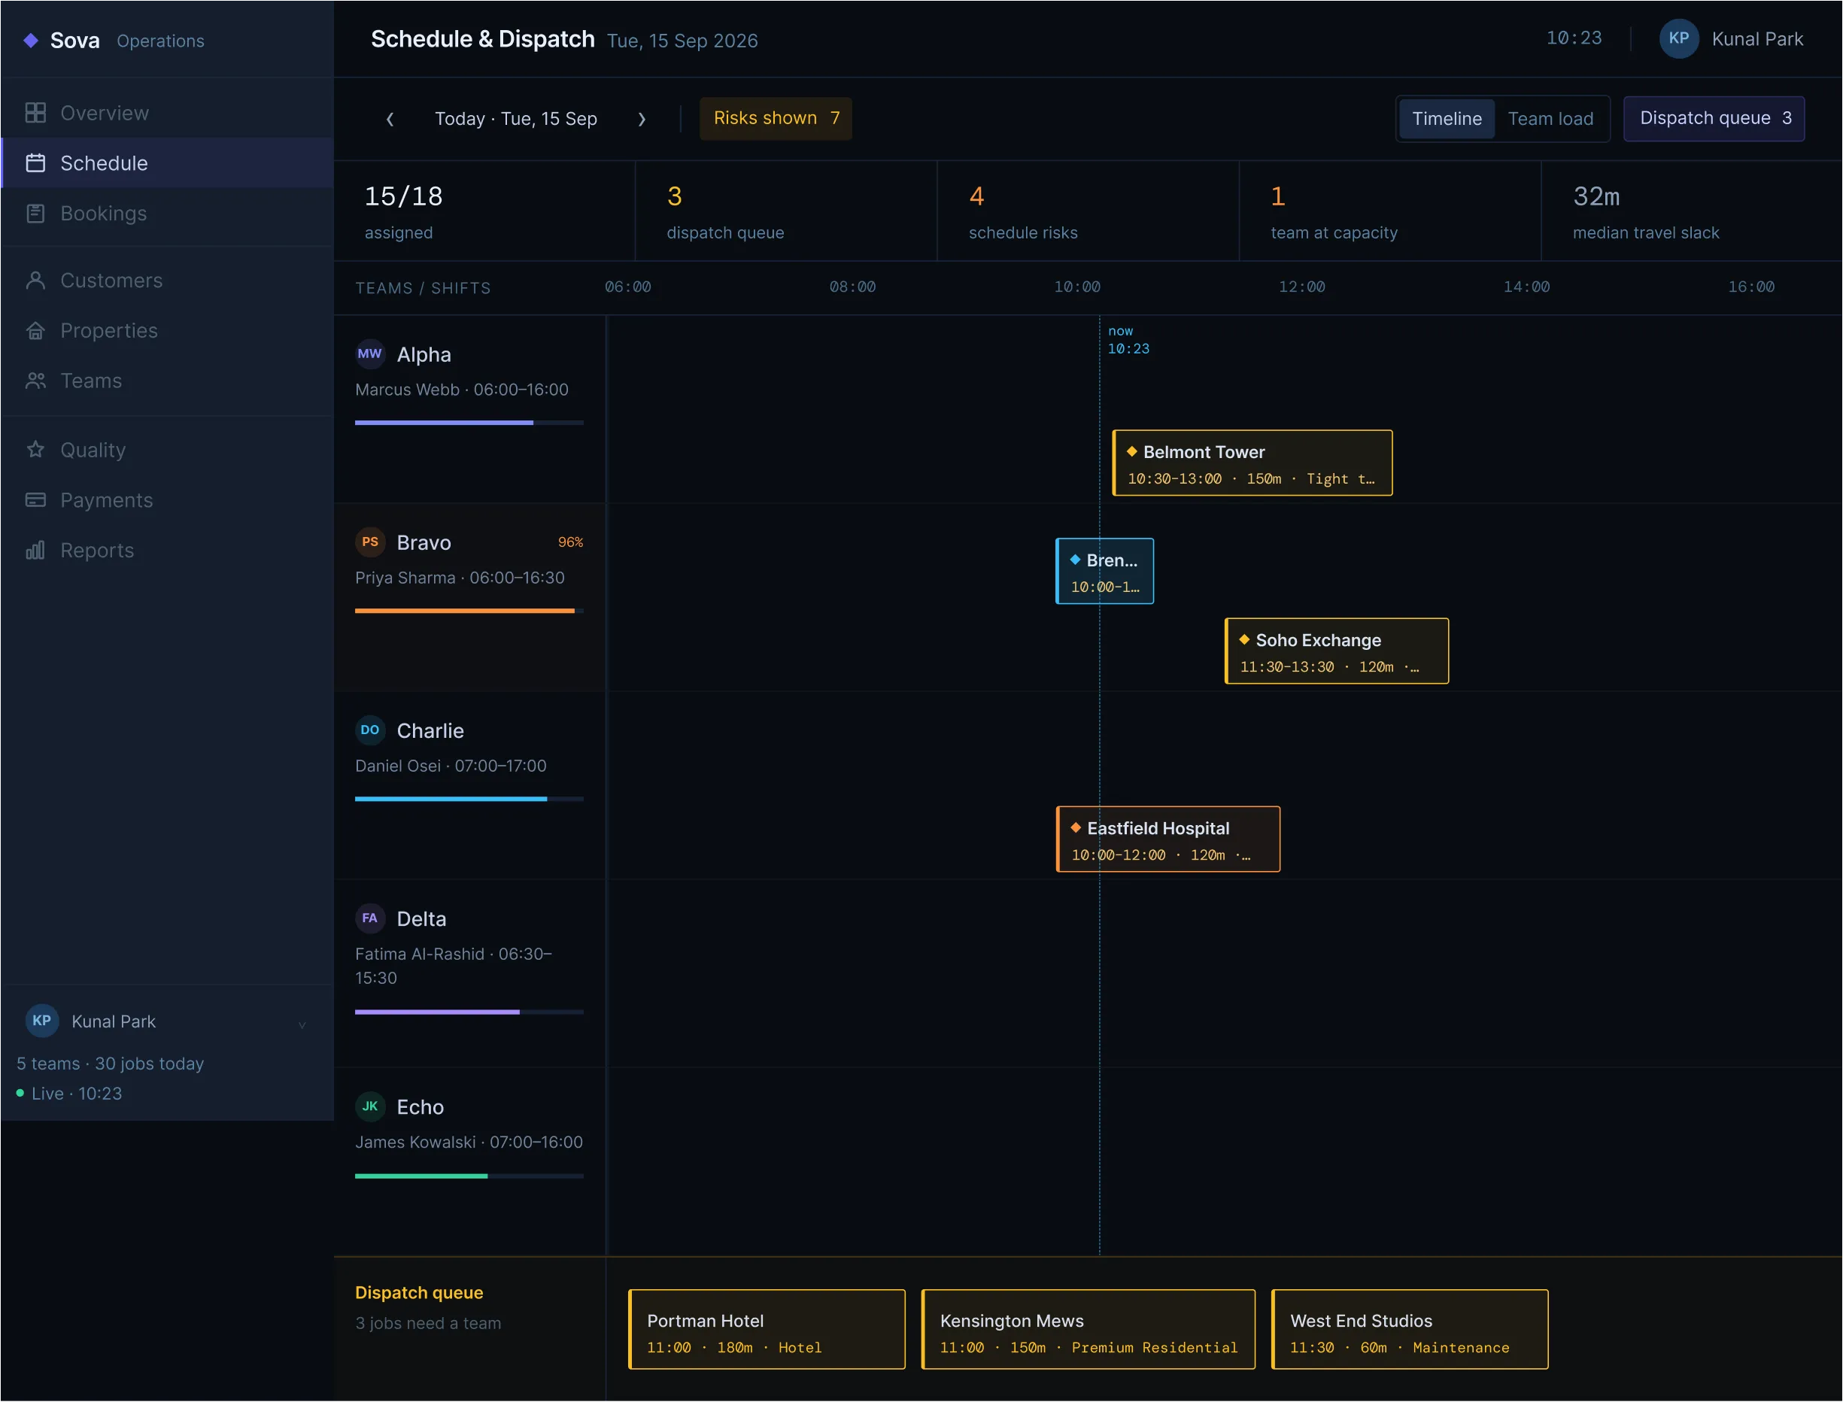Switch to the Team load view tab

coord(1550,119)
